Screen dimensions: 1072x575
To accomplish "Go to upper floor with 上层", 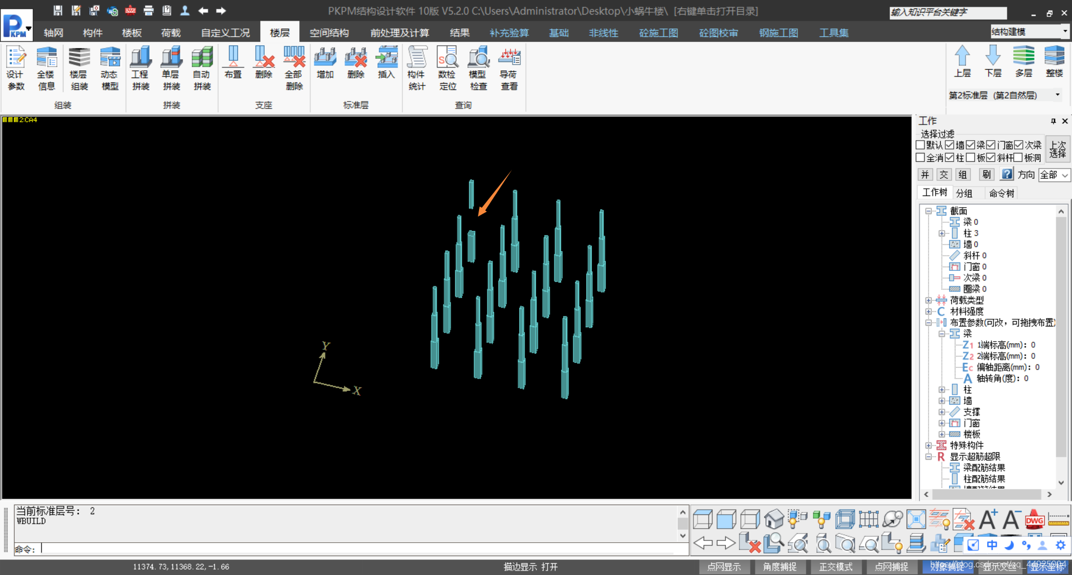I will point(963,61).
